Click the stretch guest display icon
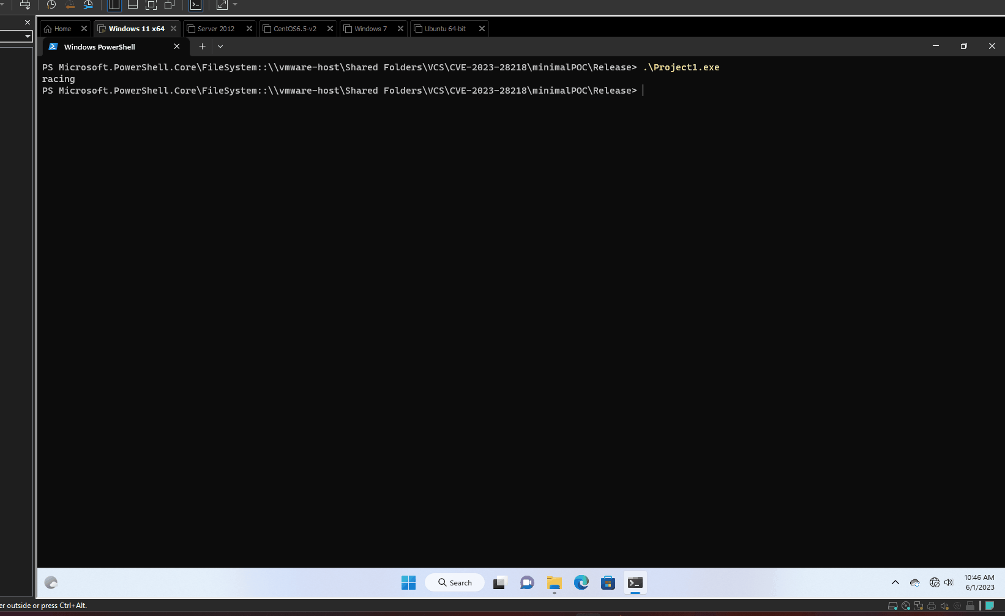The height and width of the screenshot is (616, 1005). click(222, 5)
